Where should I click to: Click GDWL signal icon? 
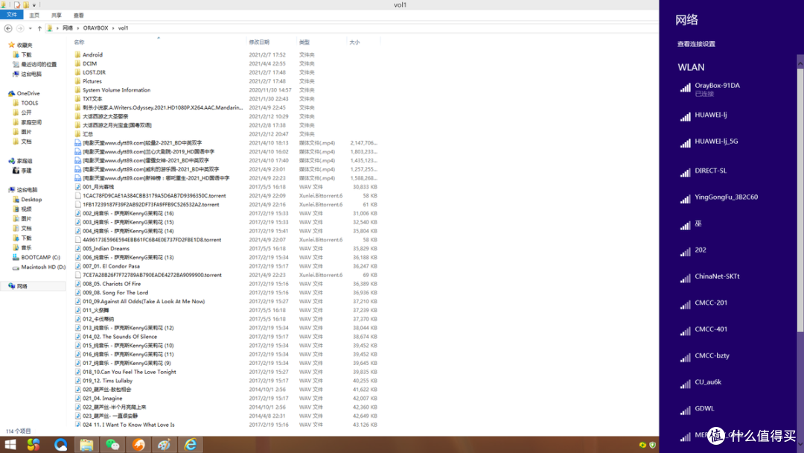[686, 411]
